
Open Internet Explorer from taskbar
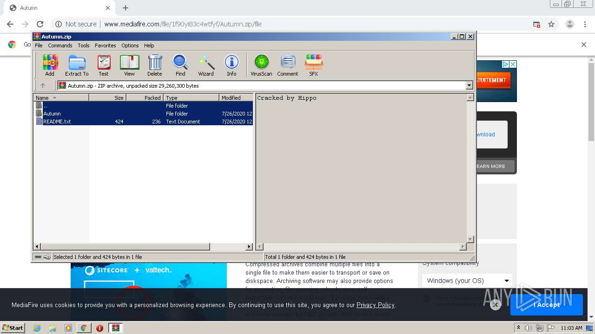pyautogui.click(x=37, y=328)
